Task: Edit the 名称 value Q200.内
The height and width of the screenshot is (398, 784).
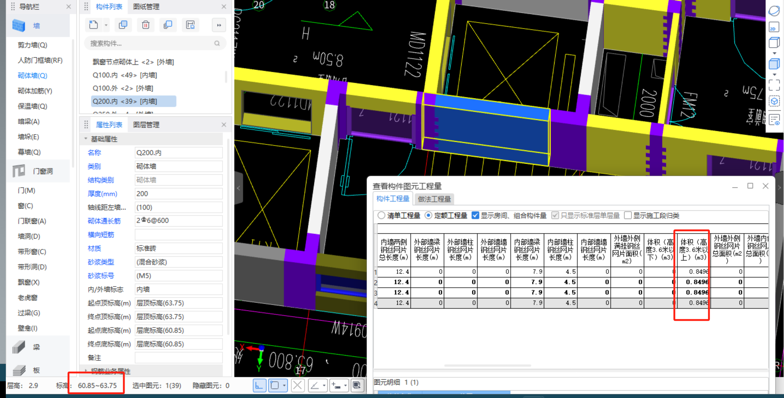Action: pos(179,153)
